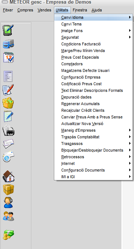Expand the Traspàs Comptabilitat submenu
The height and width of the screenshot is (249, 134).
(93, 137)
